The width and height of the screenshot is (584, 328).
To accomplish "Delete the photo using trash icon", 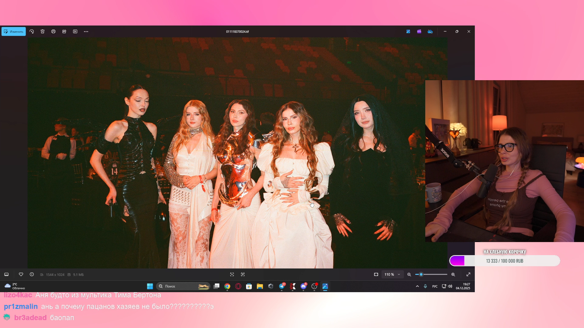I will point(43,32).
